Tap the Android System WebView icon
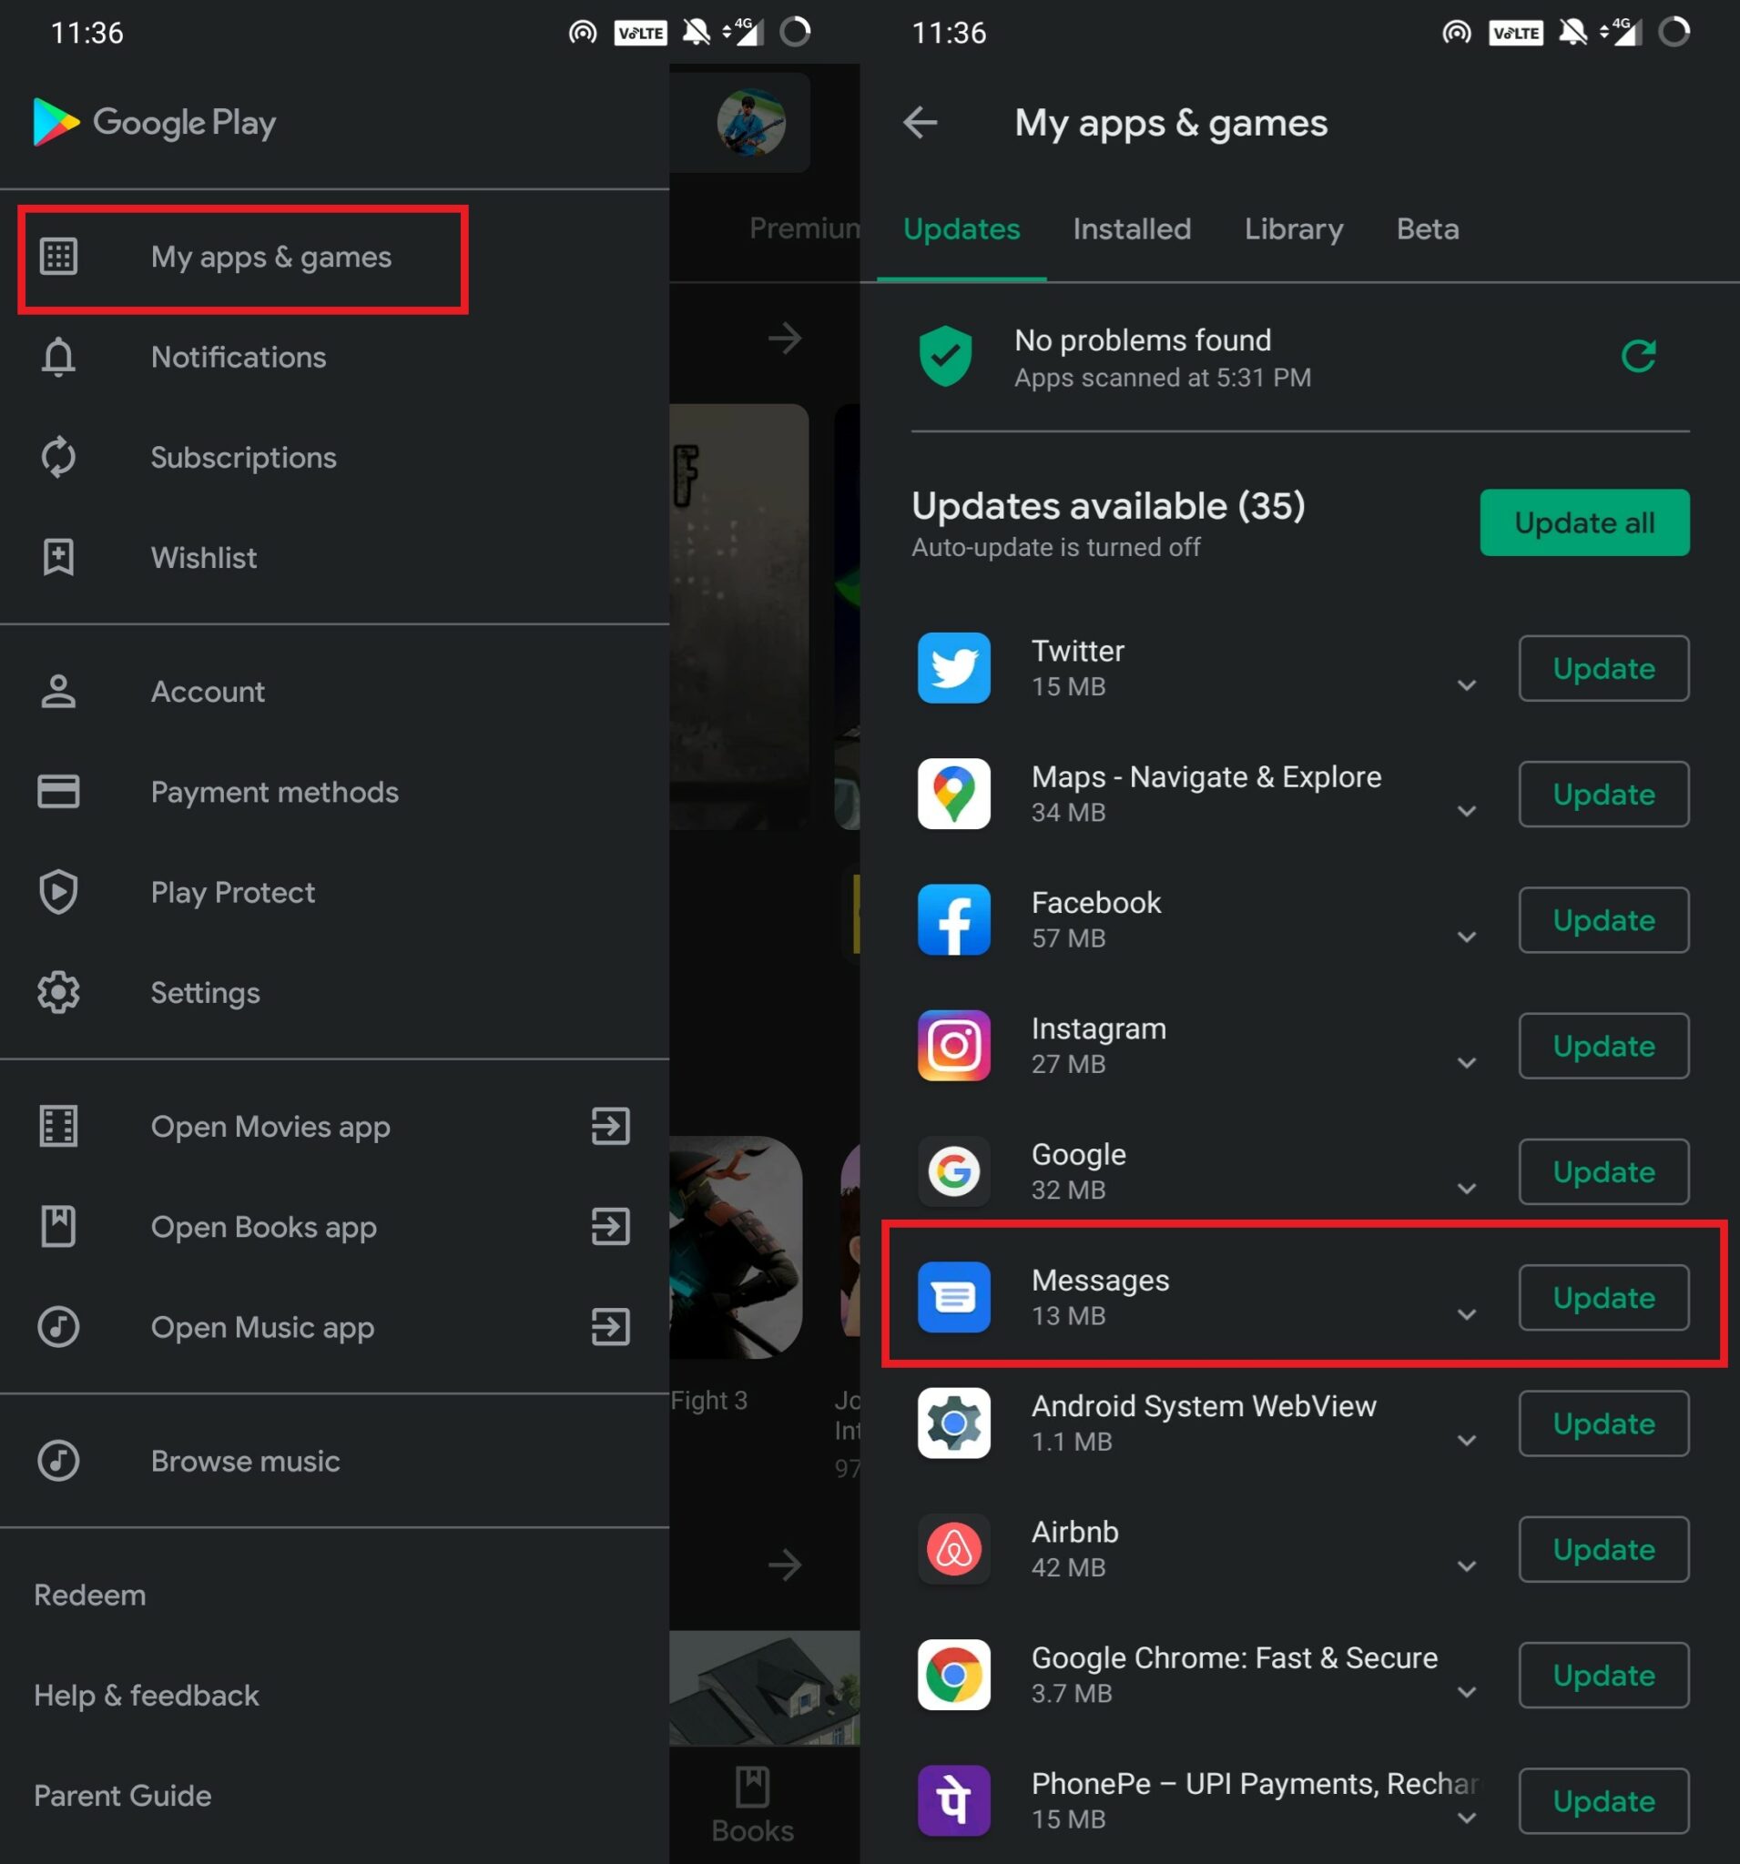The width and height of the screenshot is (1740, 1864). coord(954,1423)
